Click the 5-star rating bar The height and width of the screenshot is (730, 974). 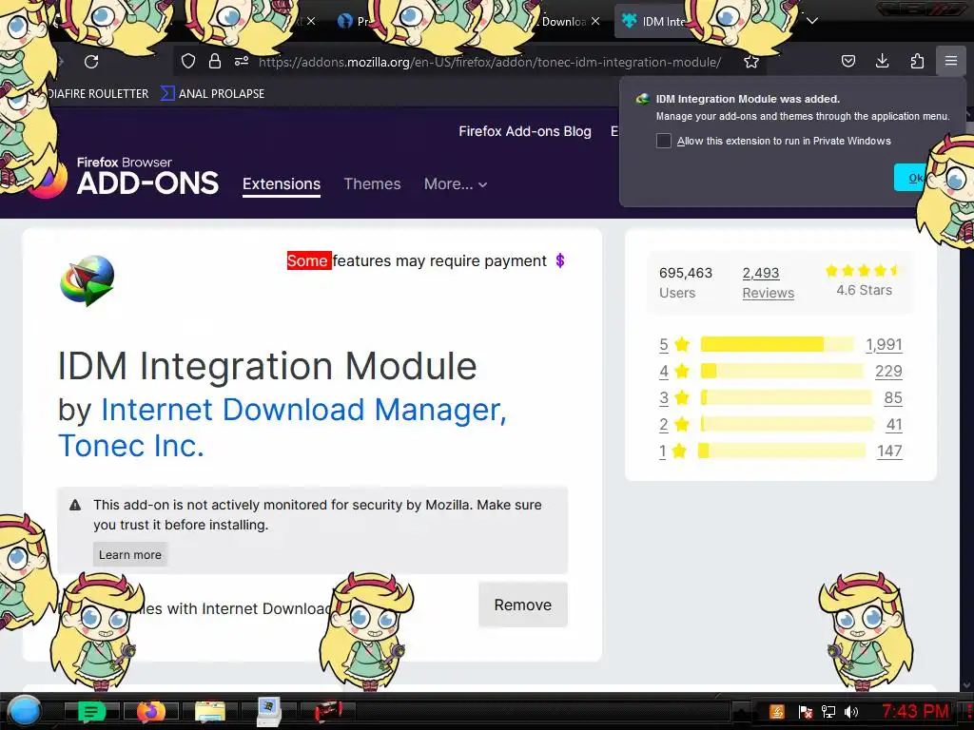click(x=778, y=344)
